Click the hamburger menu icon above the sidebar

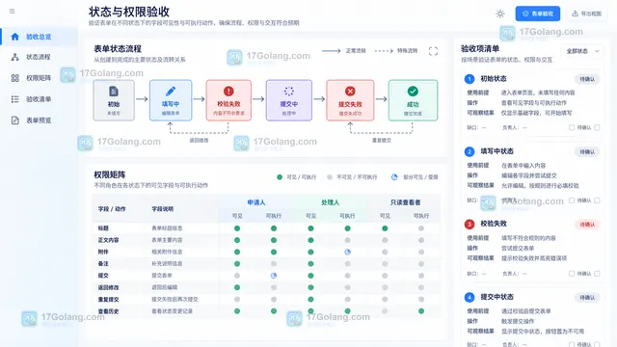[13, 11]
